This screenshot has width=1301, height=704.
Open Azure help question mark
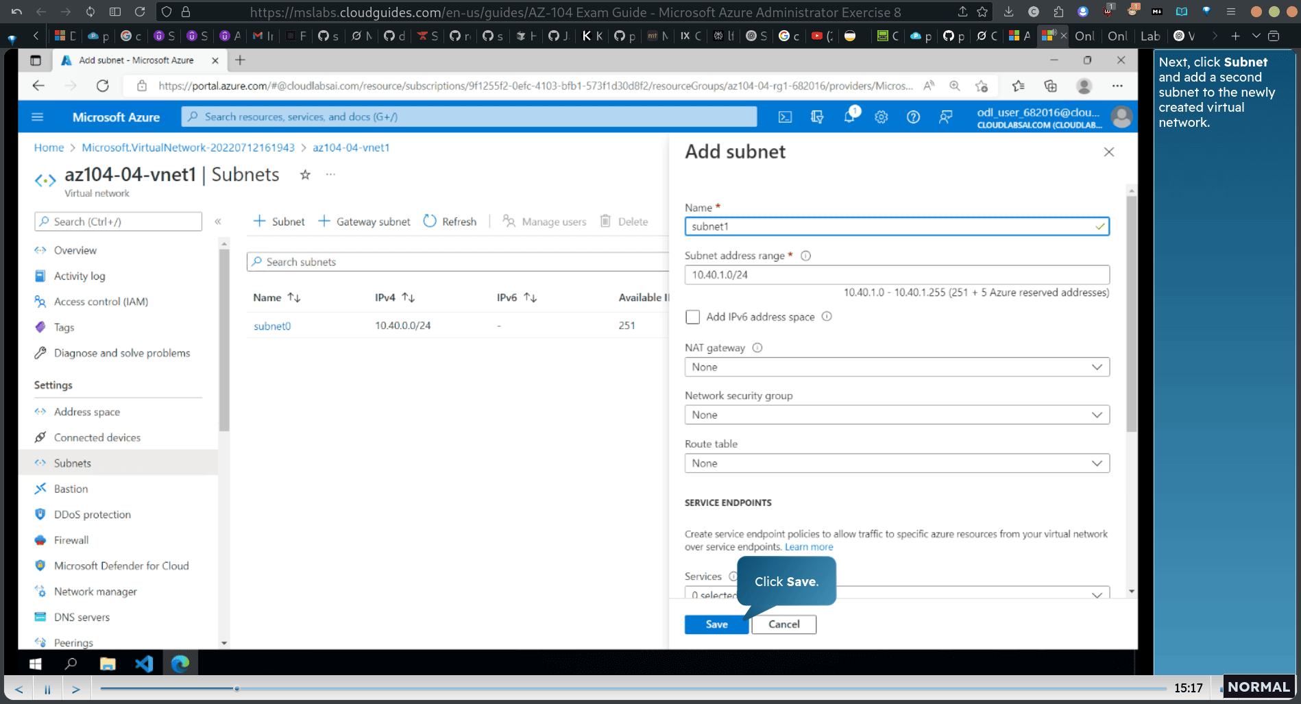913,117
